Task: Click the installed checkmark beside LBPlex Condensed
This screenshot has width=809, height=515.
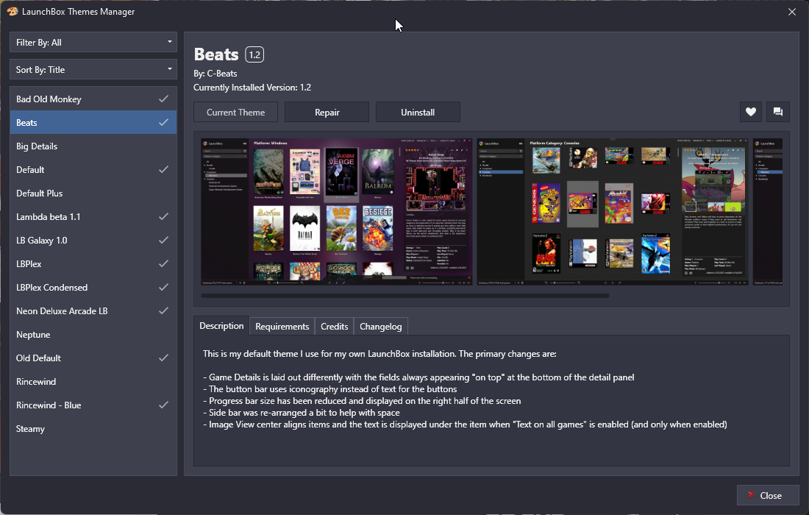Action: [163, 287]
